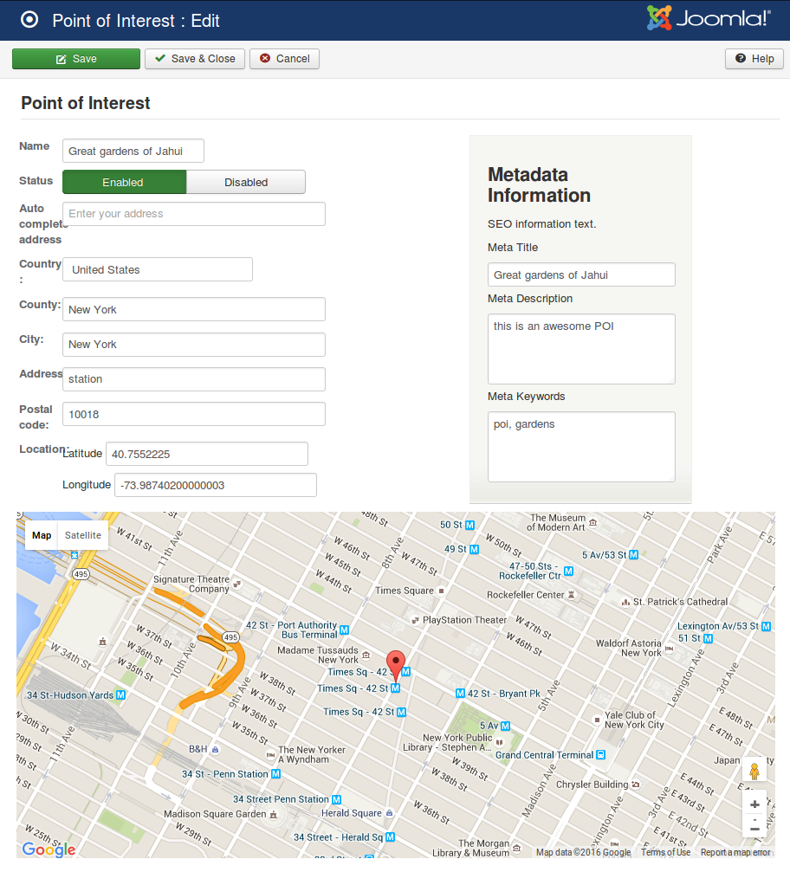
Task: Click the 50 St subway icon
Action: (x=470, y=525)
